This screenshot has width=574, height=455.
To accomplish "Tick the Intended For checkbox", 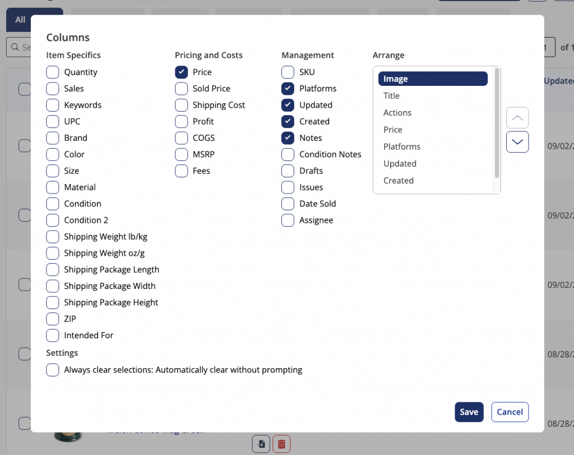I will pos(53,335).
